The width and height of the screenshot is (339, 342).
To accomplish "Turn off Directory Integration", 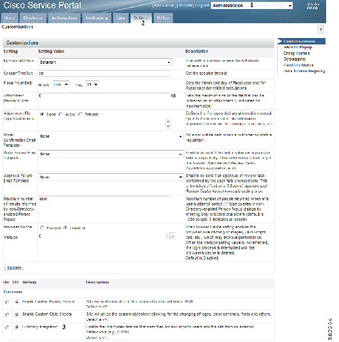I will point(17,327).
